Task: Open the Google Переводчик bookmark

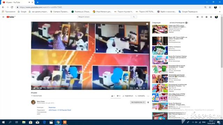Action: (x=188, y=12)
